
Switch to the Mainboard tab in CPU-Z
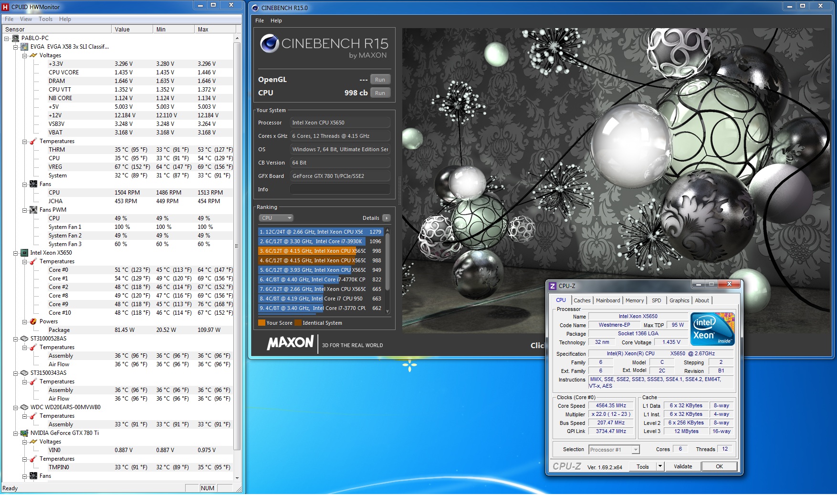coord(608,300)
